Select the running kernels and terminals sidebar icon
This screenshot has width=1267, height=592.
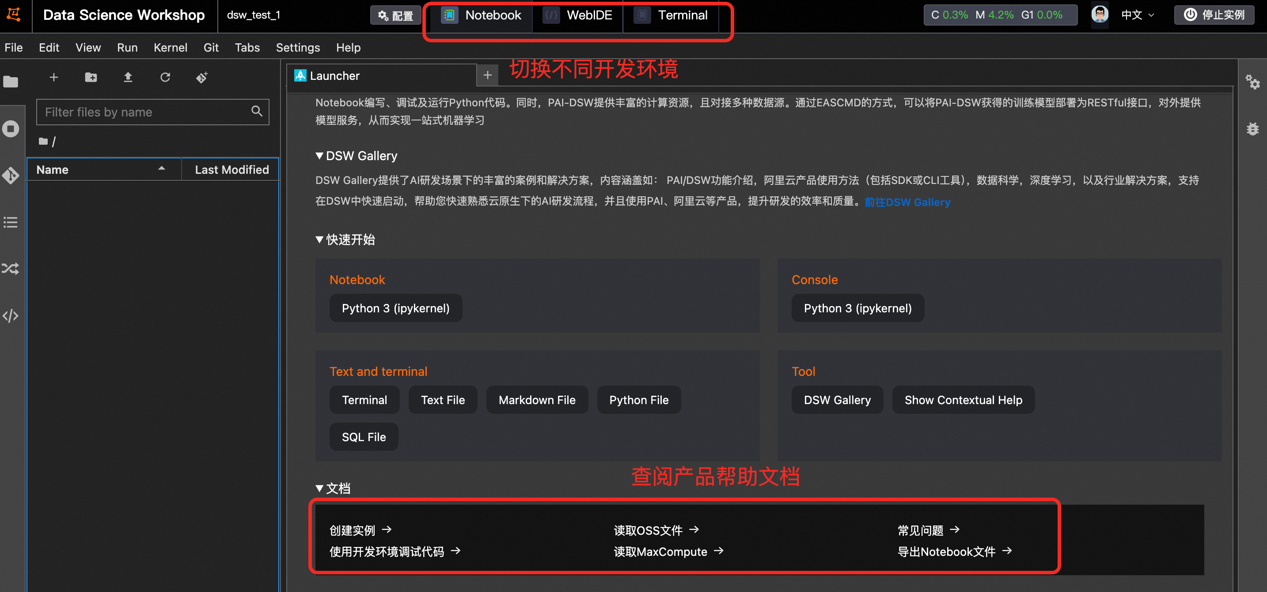(x=11, y=128)
